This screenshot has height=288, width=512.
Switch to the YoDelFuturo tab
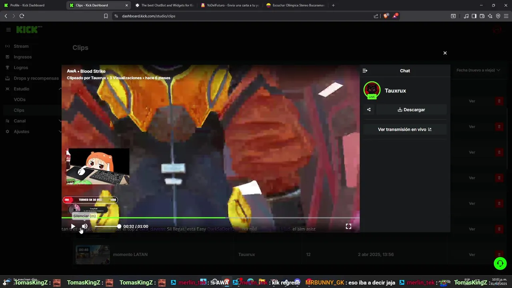[230, 5]
